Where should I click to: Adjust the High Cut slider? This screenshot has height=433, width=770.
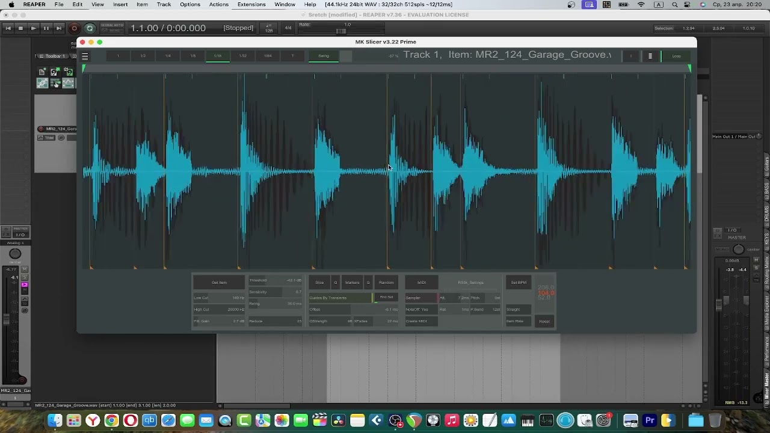pos(219,310)
